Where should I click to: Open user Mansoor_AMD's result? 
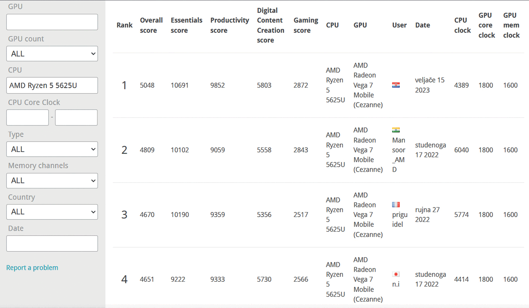pyautogui.click(x=398, y=155)
